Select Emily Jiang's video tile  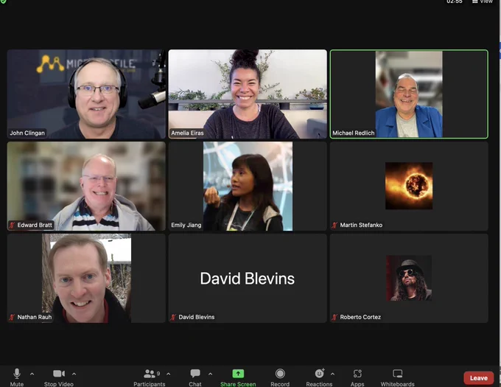point(248,186)
